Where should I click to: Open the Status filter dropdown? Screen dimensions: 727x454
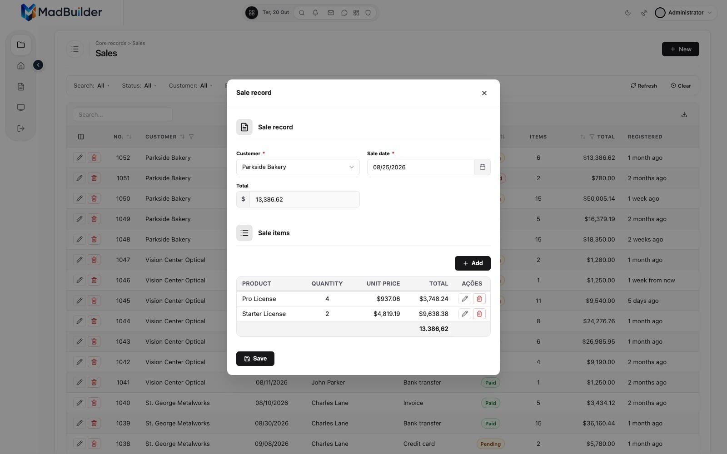(x=139, y=85)
